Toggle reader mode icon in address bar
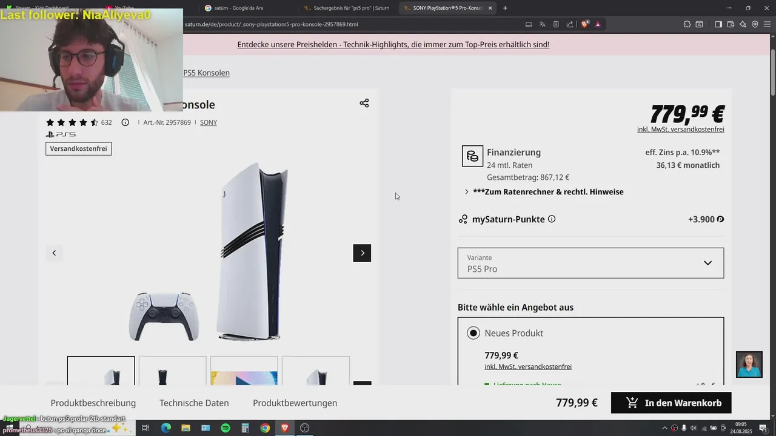Image resolution: width=776 pixels, height=436 pixels. point(556,24)
